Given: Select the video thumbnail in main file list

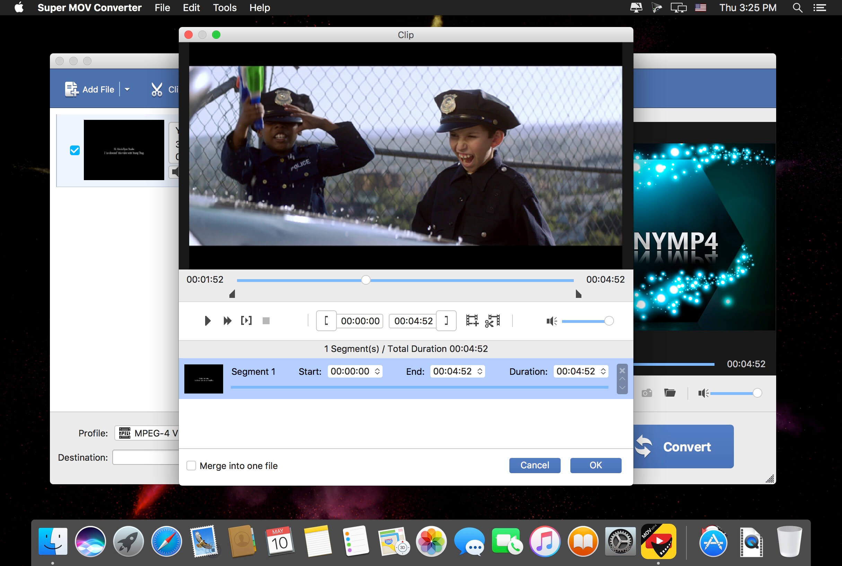Looking at the screenshot, I should pos(124,150).
